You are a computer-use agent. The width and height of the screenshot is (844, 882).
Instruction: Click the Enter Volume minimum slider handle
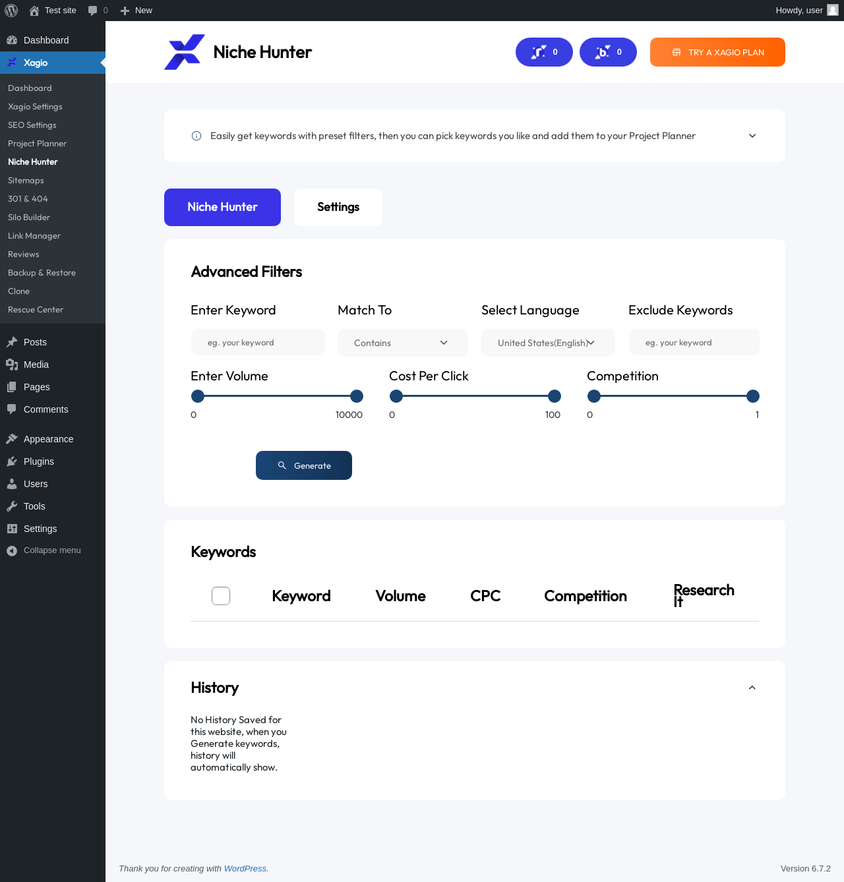tap(198, 396)
